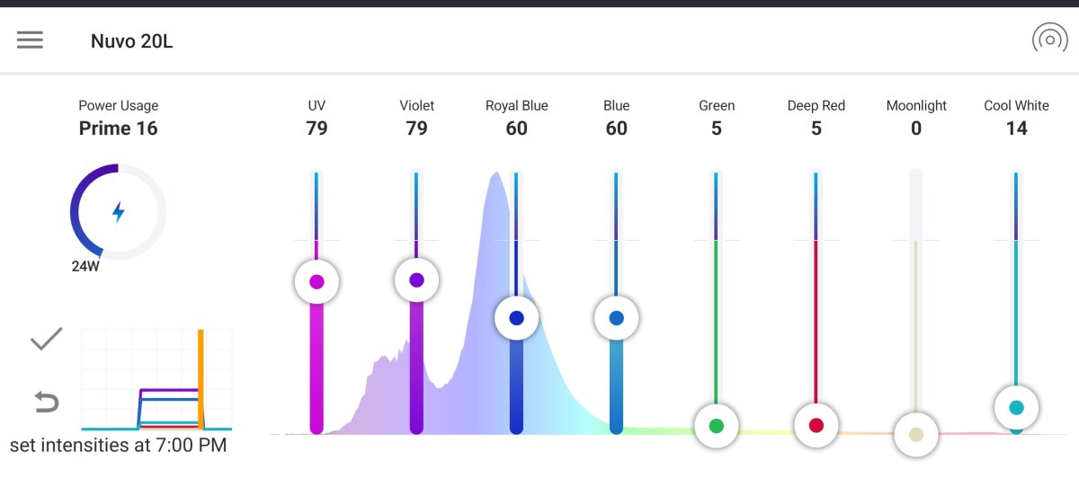Tap the Royal Blue value 60
Viewport: 1079px width, 479px height.
coord(516,129)
